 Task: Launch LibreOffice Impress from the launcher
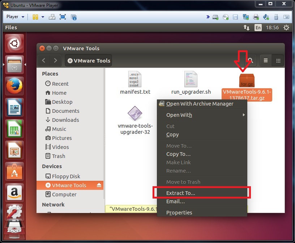(x=14, y=150)
